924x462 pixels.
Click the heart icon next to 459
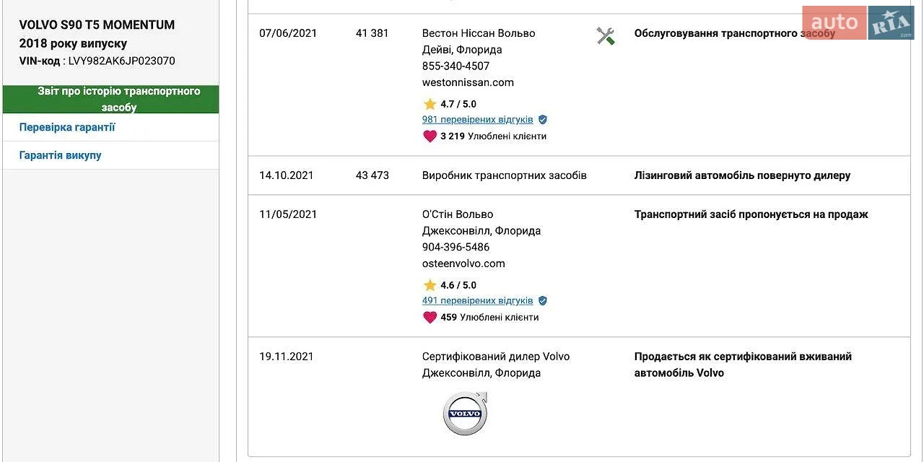click(x=430, y=317)
